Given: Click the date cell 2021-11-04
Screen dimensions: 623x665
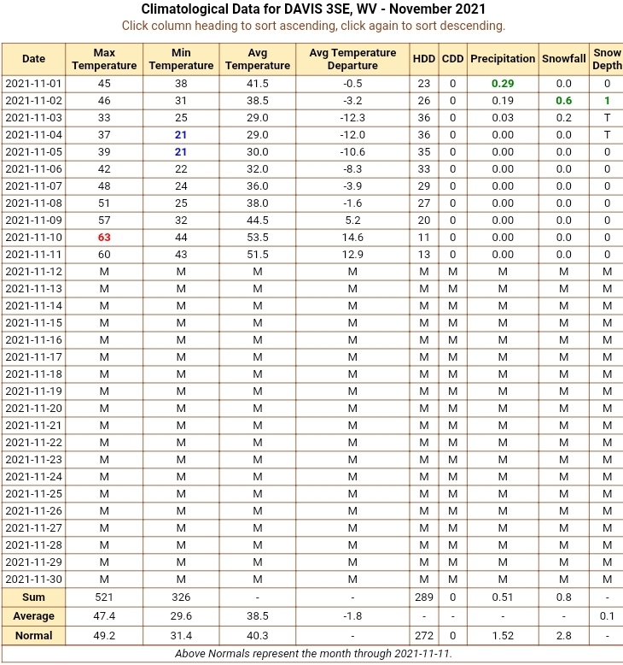Looking at the screenshot, I should point(33,135).
